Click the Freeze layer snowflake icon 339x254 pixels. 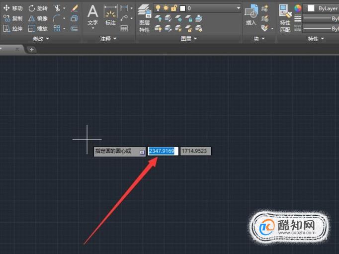178,18
